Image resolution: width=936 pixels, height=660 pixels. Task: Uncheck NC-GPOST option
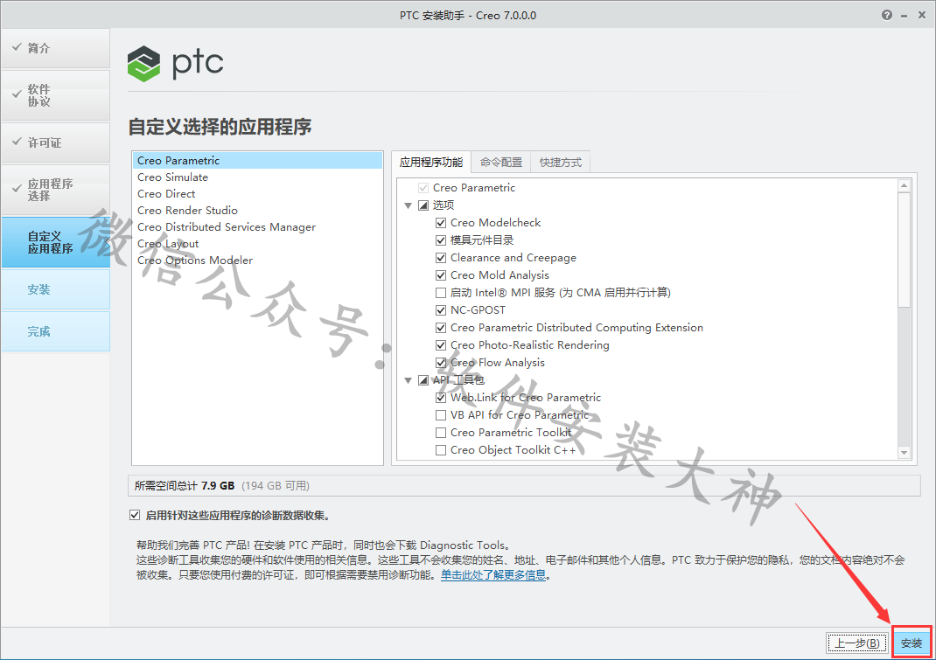tap(441, 310)
